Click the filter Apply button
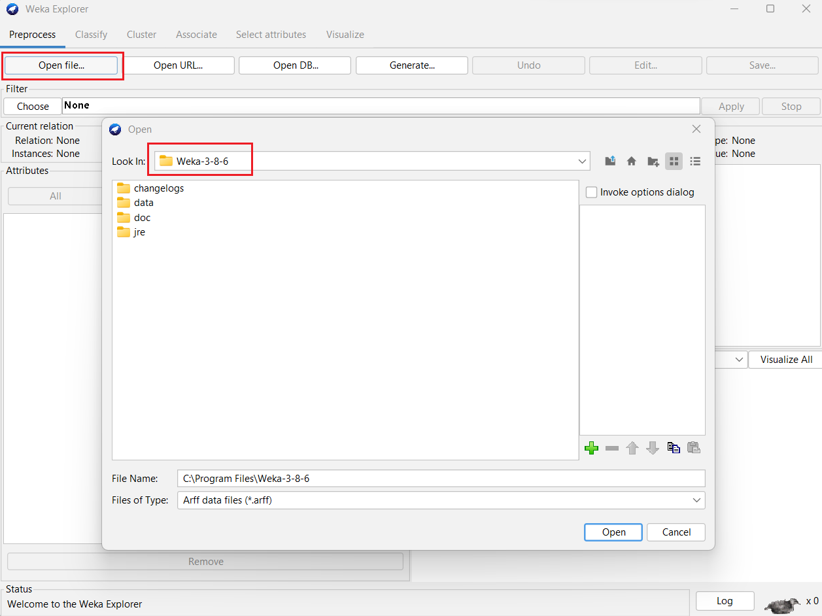 click(731, 107)
